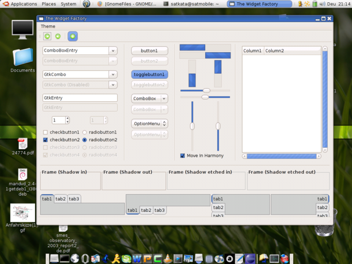Click the battery icon in the tray
This screenshot has height=264, width=352.
tap(315, 4)
